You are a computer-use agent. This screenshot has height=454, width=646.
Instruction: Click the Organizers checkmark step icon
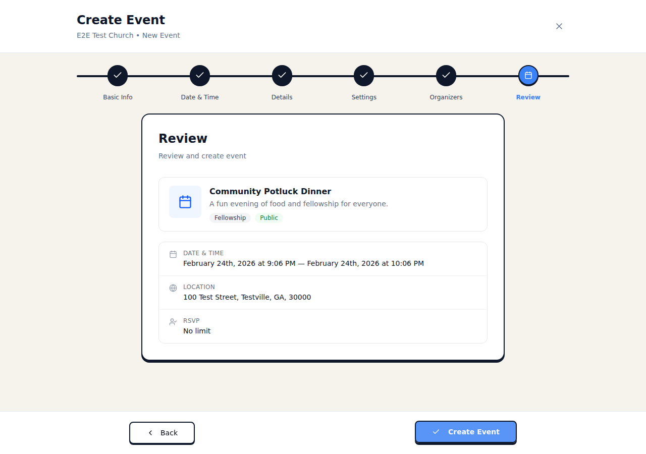pyautogui.click(x=446, y=75)
